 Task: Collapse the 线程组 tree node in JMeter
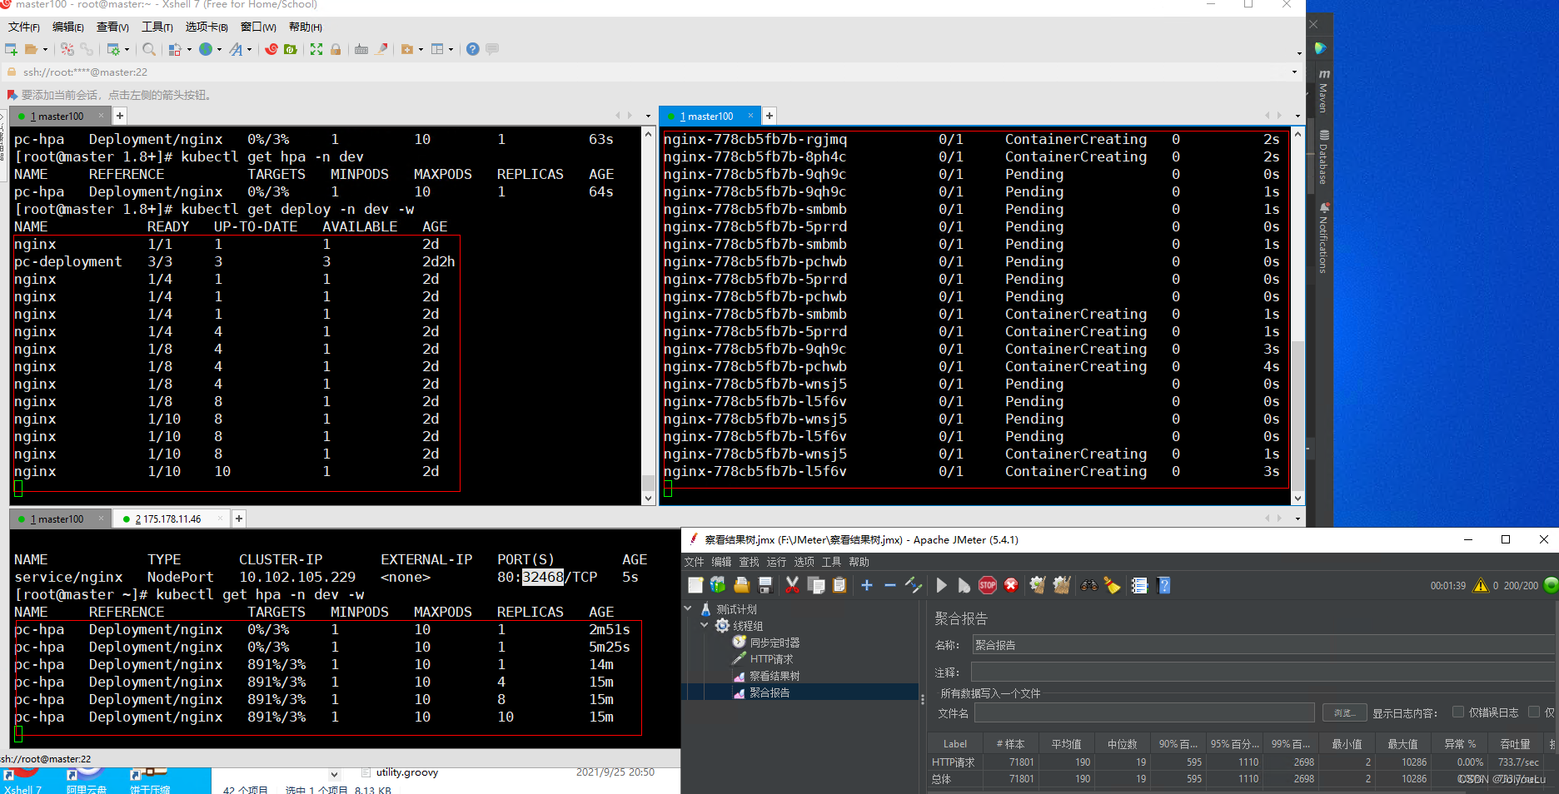[705, 625]
